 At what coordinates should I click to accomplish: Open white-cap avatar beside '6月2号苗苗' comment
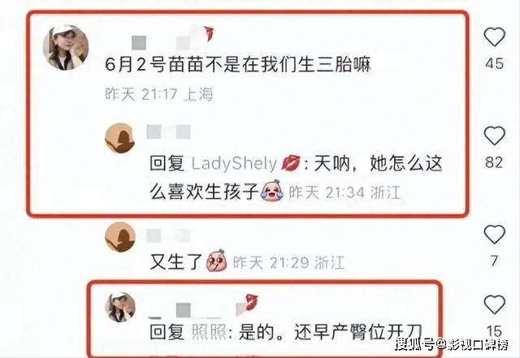(x=66, y=47)
